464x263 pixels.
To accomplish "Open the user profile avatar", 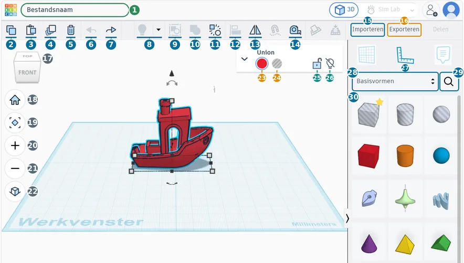I will point(451,10).
